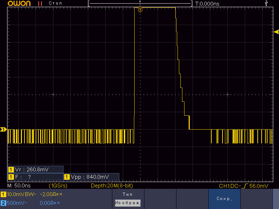Click the waveform memory position bar

tap(140, 3)
